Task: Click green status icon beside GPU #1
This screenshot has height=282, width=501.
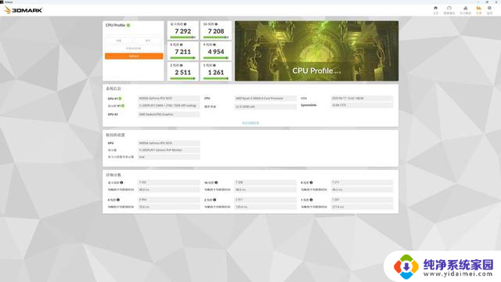Action: point(120,99)
